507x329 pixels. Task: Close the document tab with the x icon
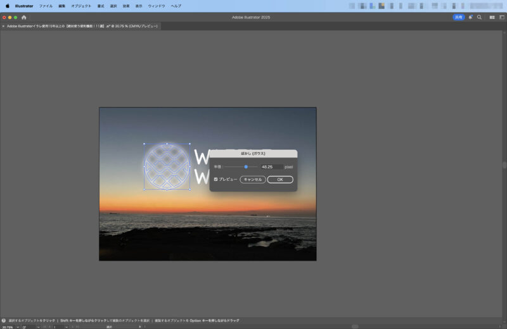click(x=3, y=27)
